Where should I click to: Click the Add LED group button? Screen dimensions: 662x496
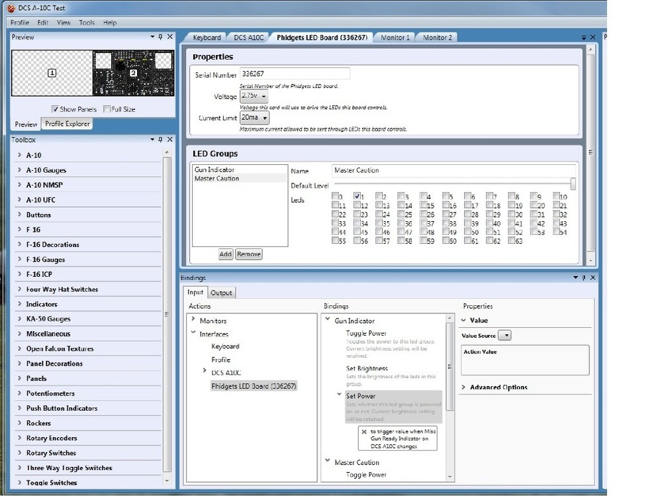click(226, 254)
